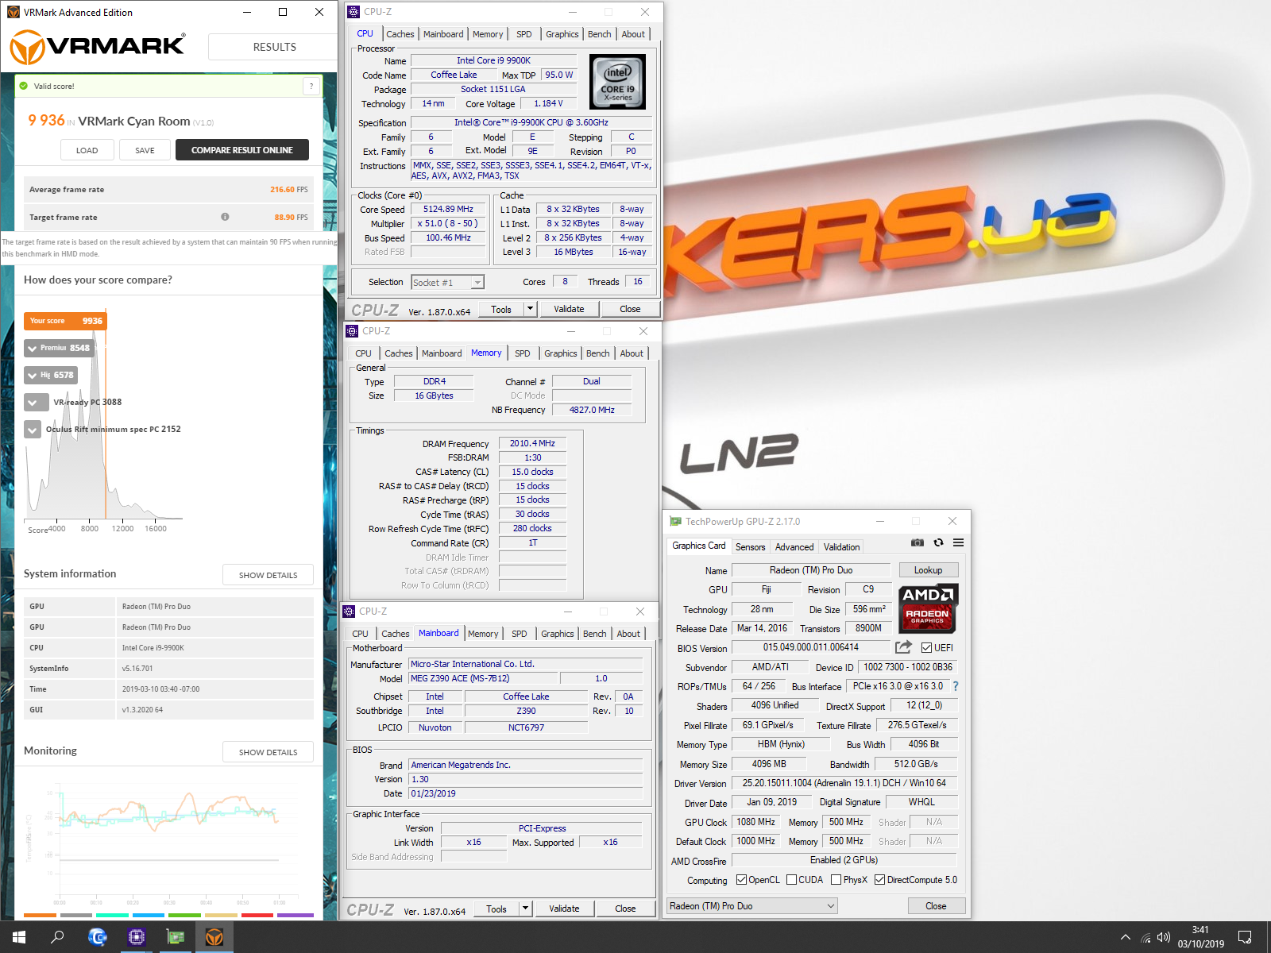The height and width of the screenshot is (953, 1271).
Task: Open taskbar Search
Action: click(57, 937)
